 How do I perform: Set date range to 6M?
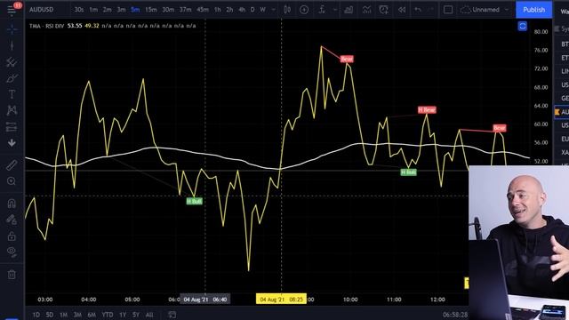(x=92, y=315)
